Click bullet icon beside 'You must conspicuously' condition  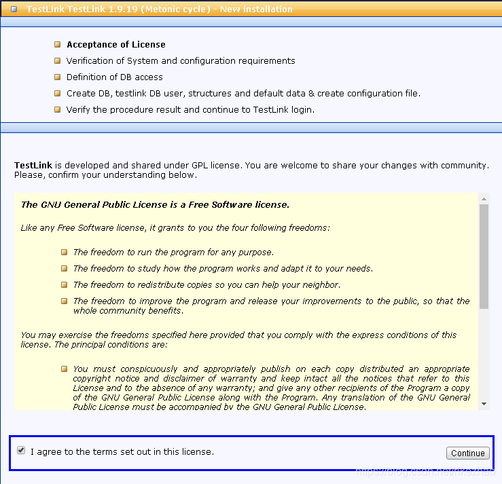(64, 369)
